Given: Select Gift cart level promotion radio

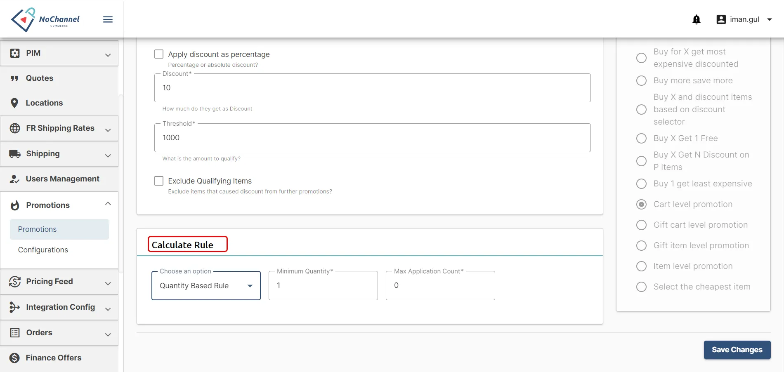Looking at the screenshot, I should tap(641, 225).
